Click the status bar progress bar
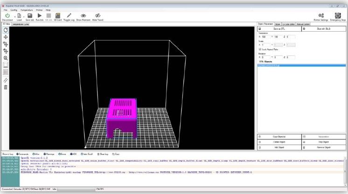348x194 pixels. click(76, 189)
